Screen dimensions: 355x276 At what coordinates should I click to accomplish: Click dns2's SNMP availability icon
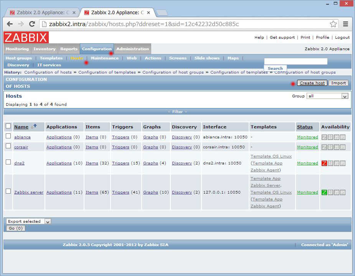(330, 163)
